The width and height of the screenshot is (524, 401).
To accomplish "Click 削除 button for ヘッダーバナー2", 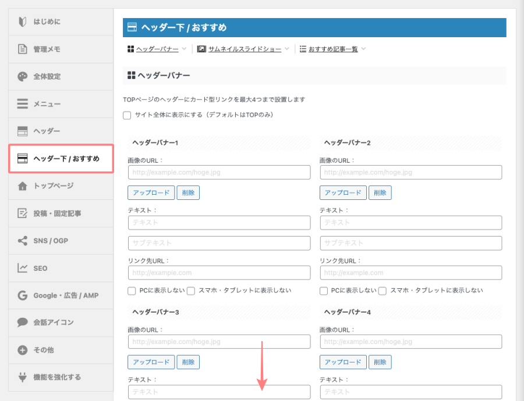I will pyautogui.click(x=380, y=191).
